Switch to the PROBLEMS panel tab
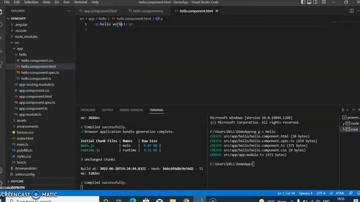 88,110
